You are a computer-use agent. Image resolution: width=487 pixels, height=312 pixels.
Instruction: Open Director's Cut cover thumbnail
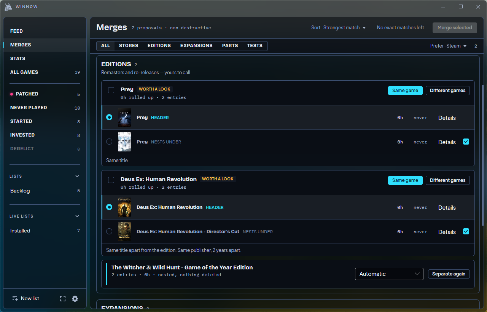tap(124, 232)
